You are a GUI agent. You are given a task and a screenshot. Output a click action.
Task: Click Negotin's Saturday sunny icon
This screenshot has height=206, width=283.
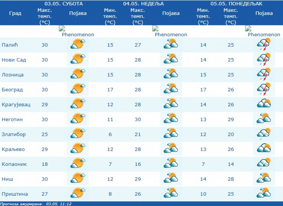tap(78, 119)
